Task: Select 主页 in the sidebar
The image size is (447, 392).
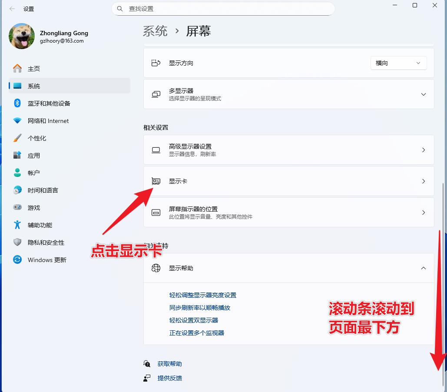Action: (34, 69)
